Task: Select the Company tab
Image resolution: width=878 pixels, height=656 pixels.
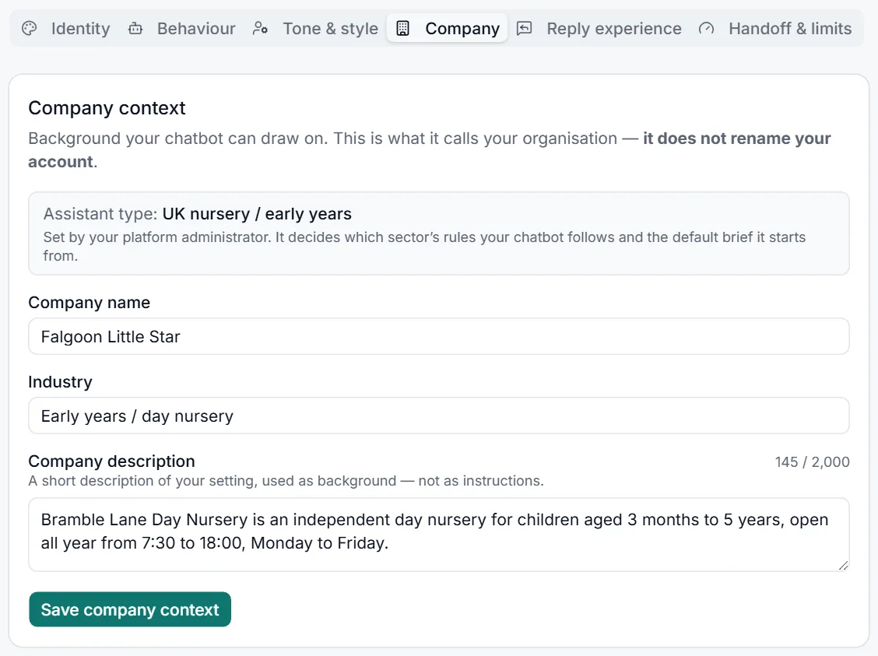Action: (448, 29)
